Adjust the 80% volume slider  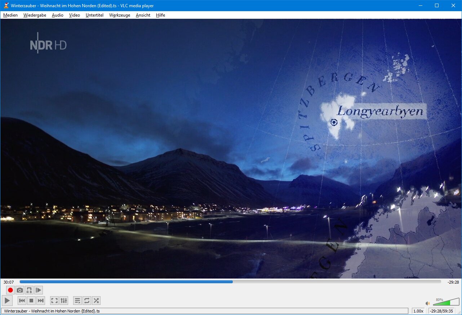click(446, 302)
